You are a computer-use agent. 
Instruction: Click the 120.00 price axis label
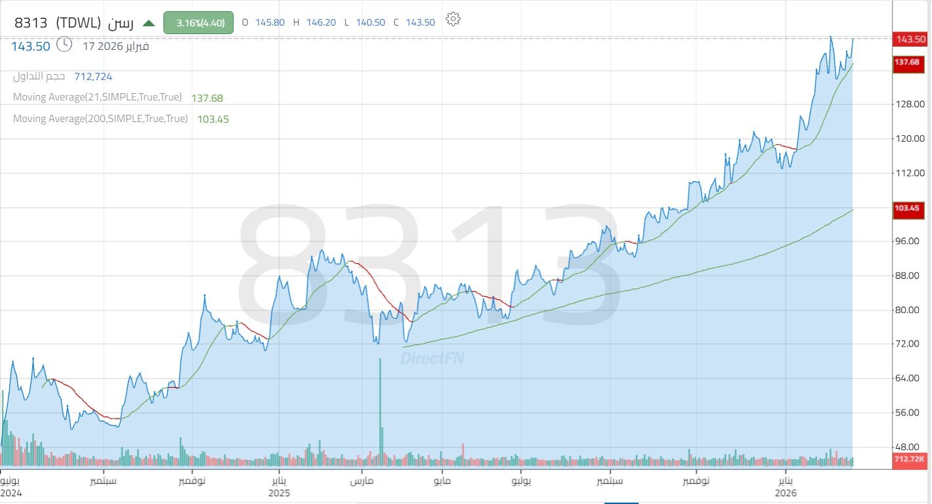[x=911, y=138]
